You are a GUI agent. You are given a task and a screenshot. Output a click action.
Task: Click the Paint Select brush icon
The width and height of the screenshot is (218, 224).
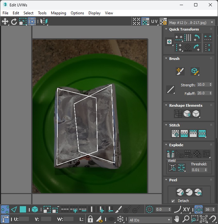118,209
